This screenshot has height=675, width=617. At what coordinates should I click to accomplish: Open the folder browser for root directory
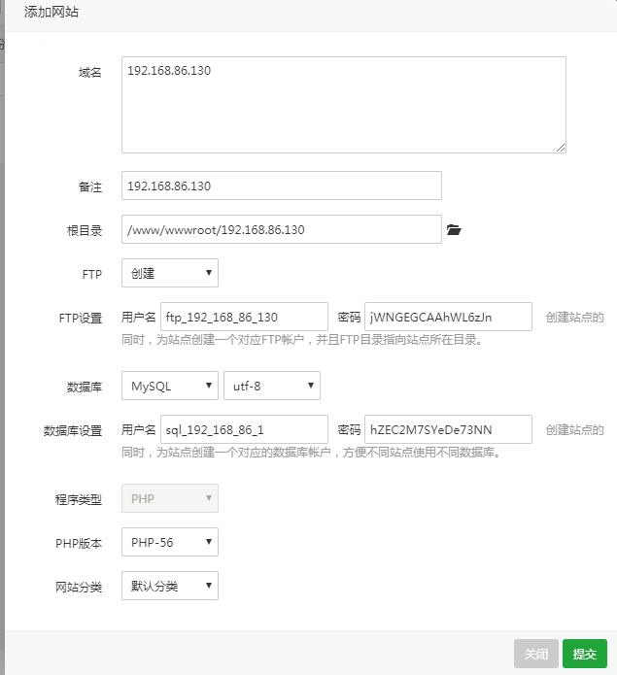[454, 230]
